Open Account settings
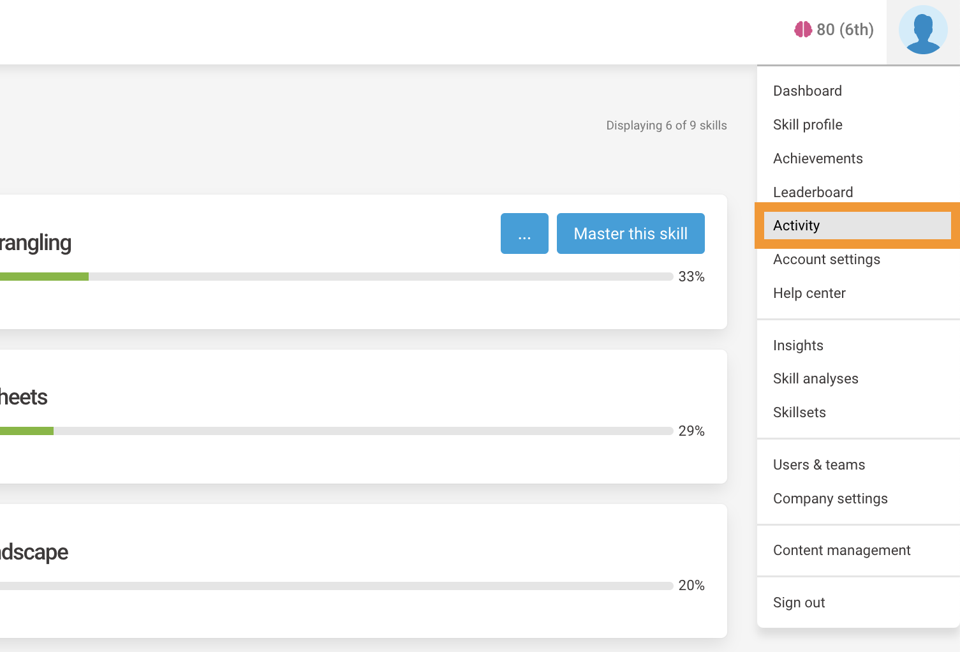 (826, 259)
